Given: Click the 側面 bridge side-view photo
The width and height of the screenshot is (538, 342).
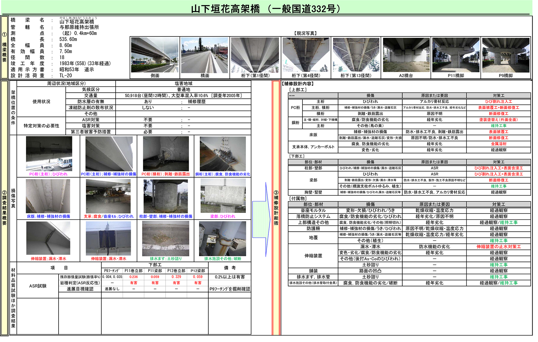Looking at the screenshot, I should (x=155, y=55).
